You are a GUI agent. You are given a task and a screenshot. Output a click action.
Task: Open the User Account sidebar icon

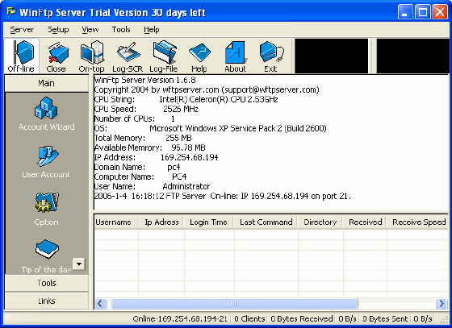pyautogui.click(x=46, y=161)
